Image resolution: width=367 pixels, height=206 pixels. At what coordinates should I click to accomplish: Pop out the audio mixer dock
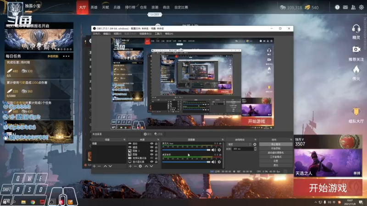click(222, 140)
